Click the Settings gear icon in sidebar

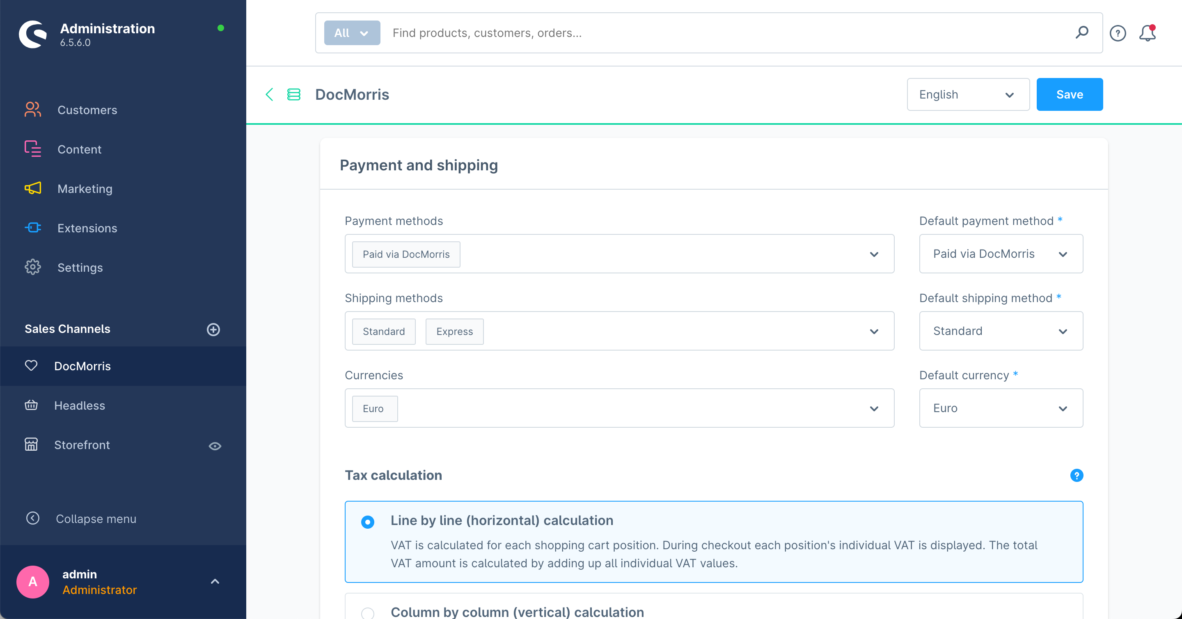tap(32, 267)
